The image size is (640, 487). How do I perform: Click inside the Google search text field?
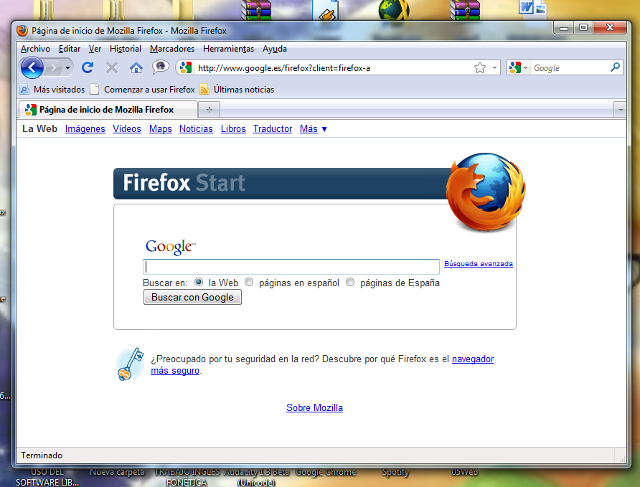pyautogui.click(x=291, y=267)
